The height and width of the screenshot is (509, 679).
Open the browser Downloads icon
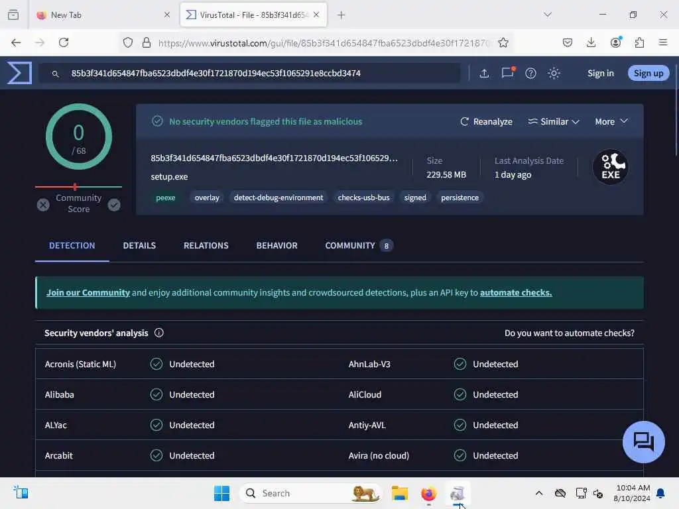coord(591,42)
